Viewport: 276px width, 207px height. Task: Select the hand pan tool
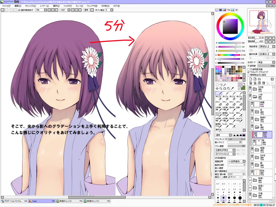[228, 88]
